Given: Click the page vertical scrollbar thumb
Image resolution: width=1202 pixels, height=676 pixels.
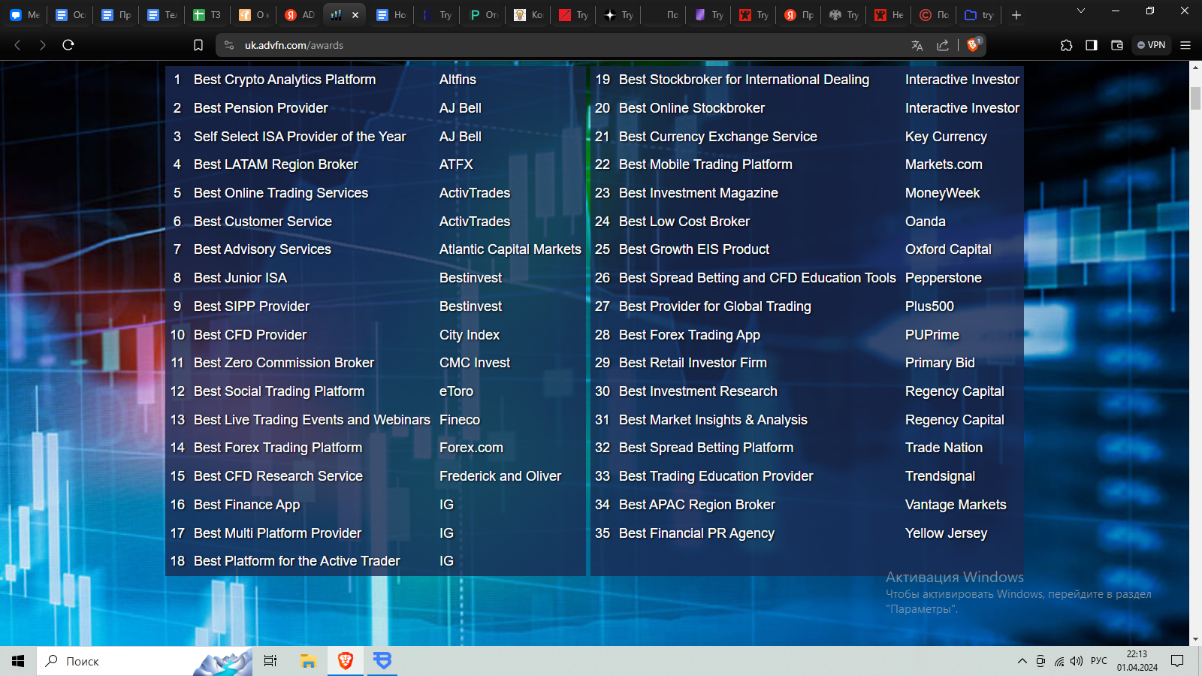Looking at the screenshot, I should coord(1195,98).
